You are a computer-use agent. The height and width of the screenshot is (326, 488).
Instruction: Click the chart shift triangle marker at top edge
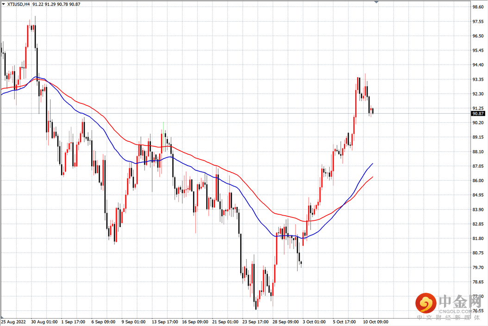[376, 2]
